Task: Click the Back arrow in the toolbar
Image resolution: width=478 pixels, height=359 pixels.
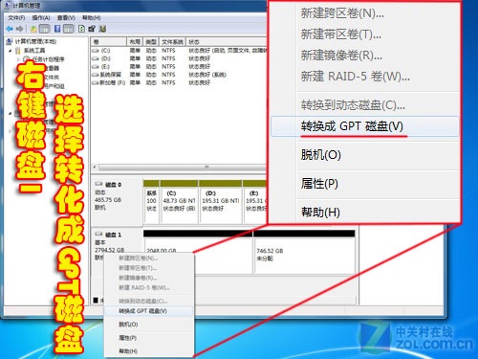Action: point(10,29)
